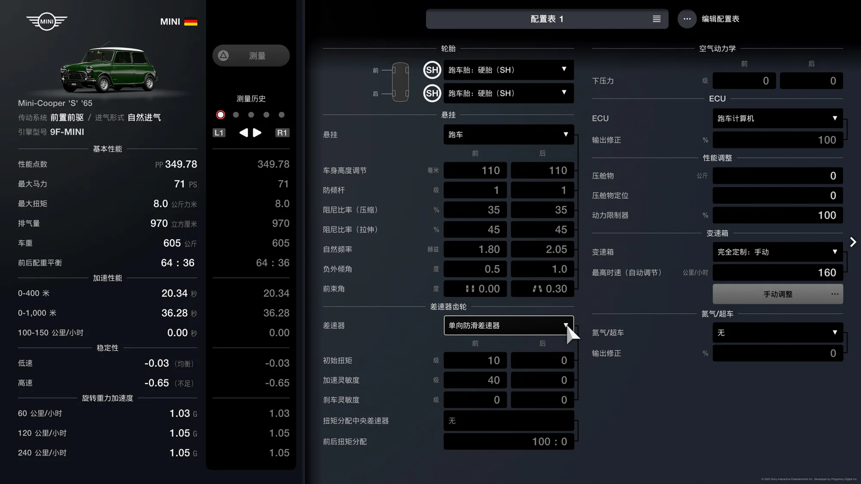
Task: Select front 阻尼比率（压缩）value 35
Action: click(x=475, y=210)
